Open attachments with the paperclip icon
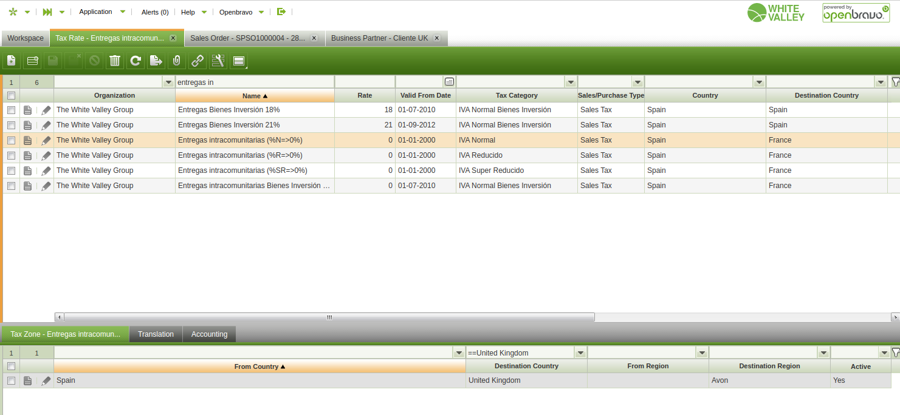900x415 pixels. coord(177,61)
